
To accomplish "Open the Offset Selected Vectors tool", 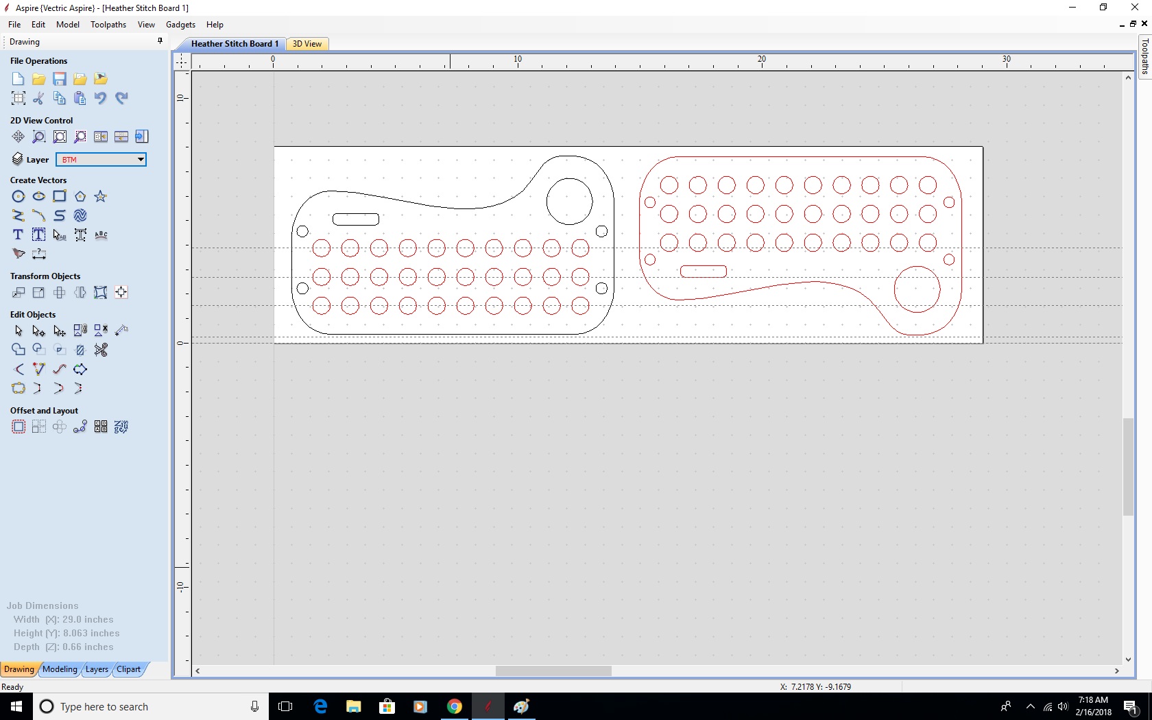I will point(19,427).
